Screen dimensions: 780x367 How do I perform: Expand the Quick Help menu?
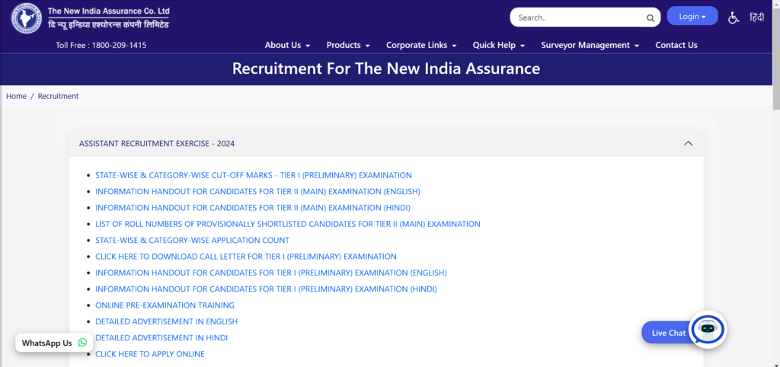tap(499, 45)
